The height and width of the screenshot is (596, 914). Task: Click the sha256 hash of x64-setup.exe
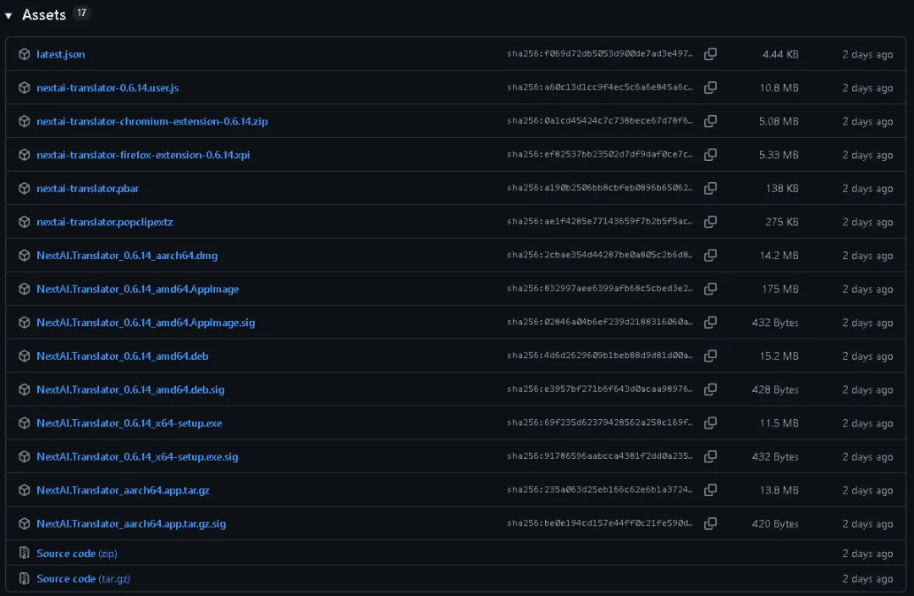(x=600, y=422)
